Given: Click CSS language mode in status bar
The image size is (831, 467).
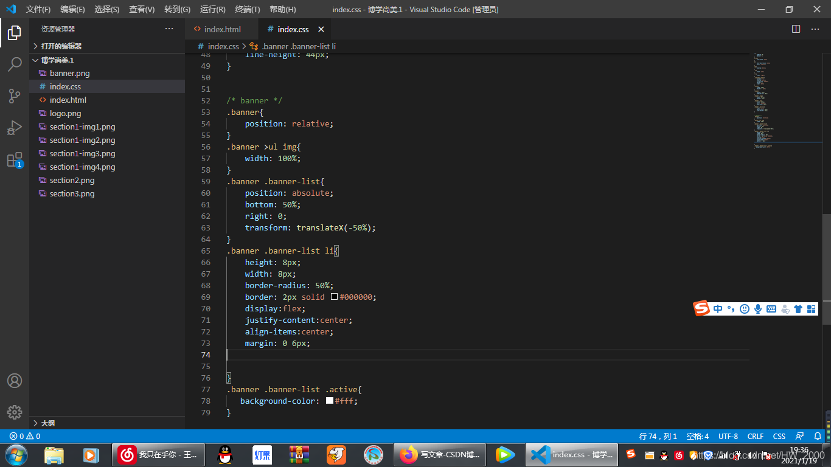Looking at the screenshot, I should coord(779,436).
